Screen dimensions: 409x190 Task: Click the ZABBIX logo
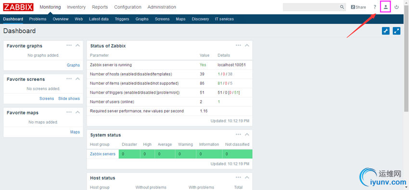pos(18,7)
